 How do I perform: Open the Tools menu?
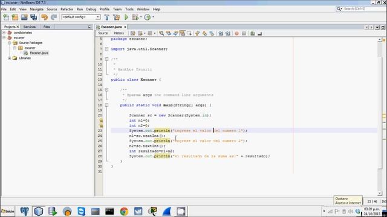[129, 9]
